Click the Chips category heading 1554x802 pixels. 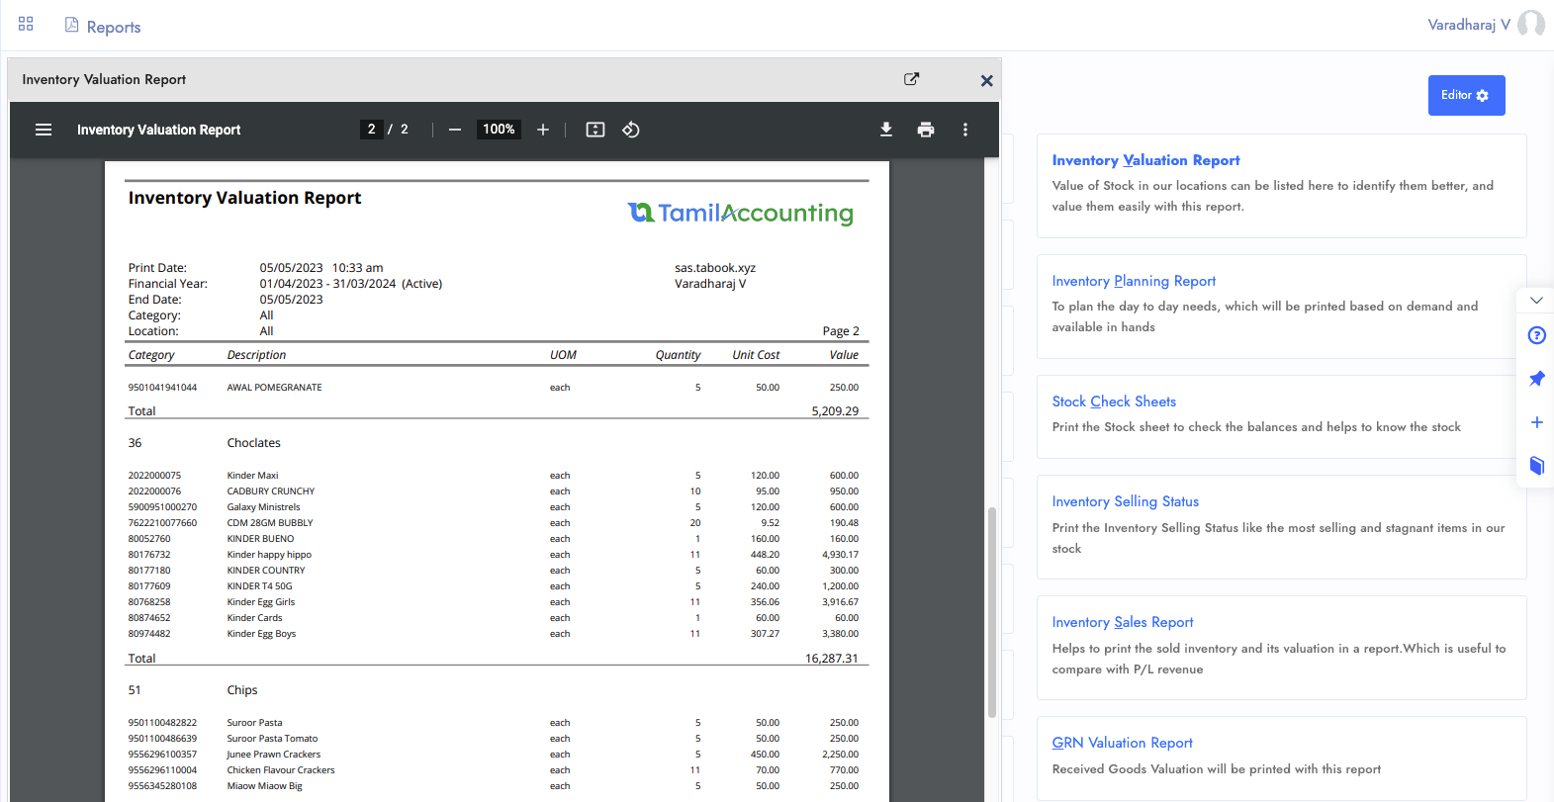click(x=242, y=690)
